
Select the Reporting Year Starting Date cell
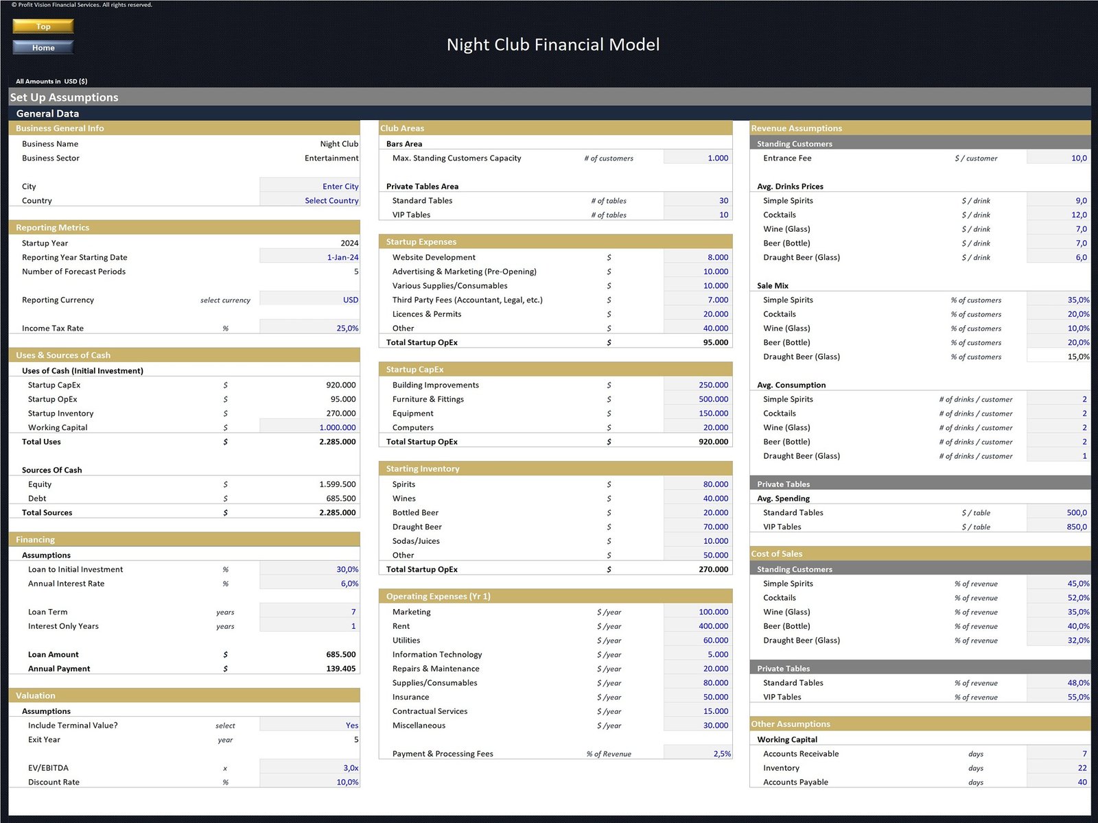309,258
